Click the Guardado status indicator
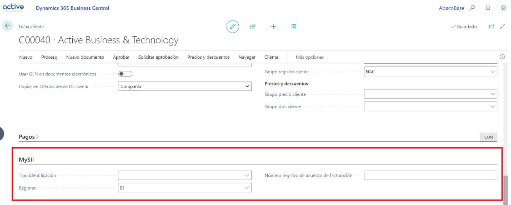 click(x=464, y=27)
